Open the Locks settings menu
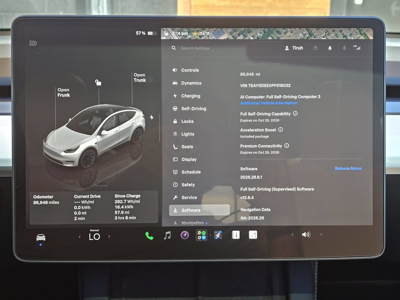 click(x=183, y=121)
